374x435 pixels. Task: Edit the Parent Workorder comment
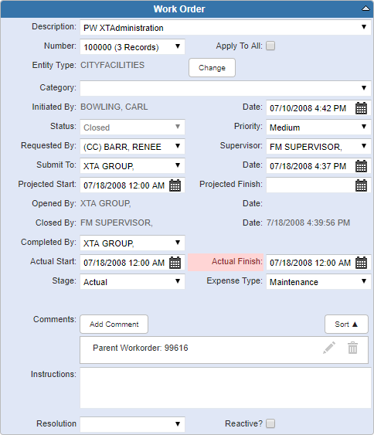[329, 348]
